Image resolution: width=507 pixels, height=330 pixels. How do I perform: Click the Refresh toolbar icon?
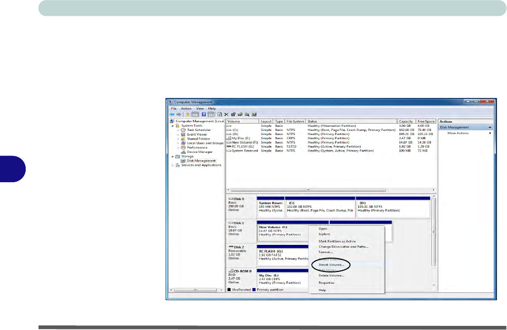point(220,114)
